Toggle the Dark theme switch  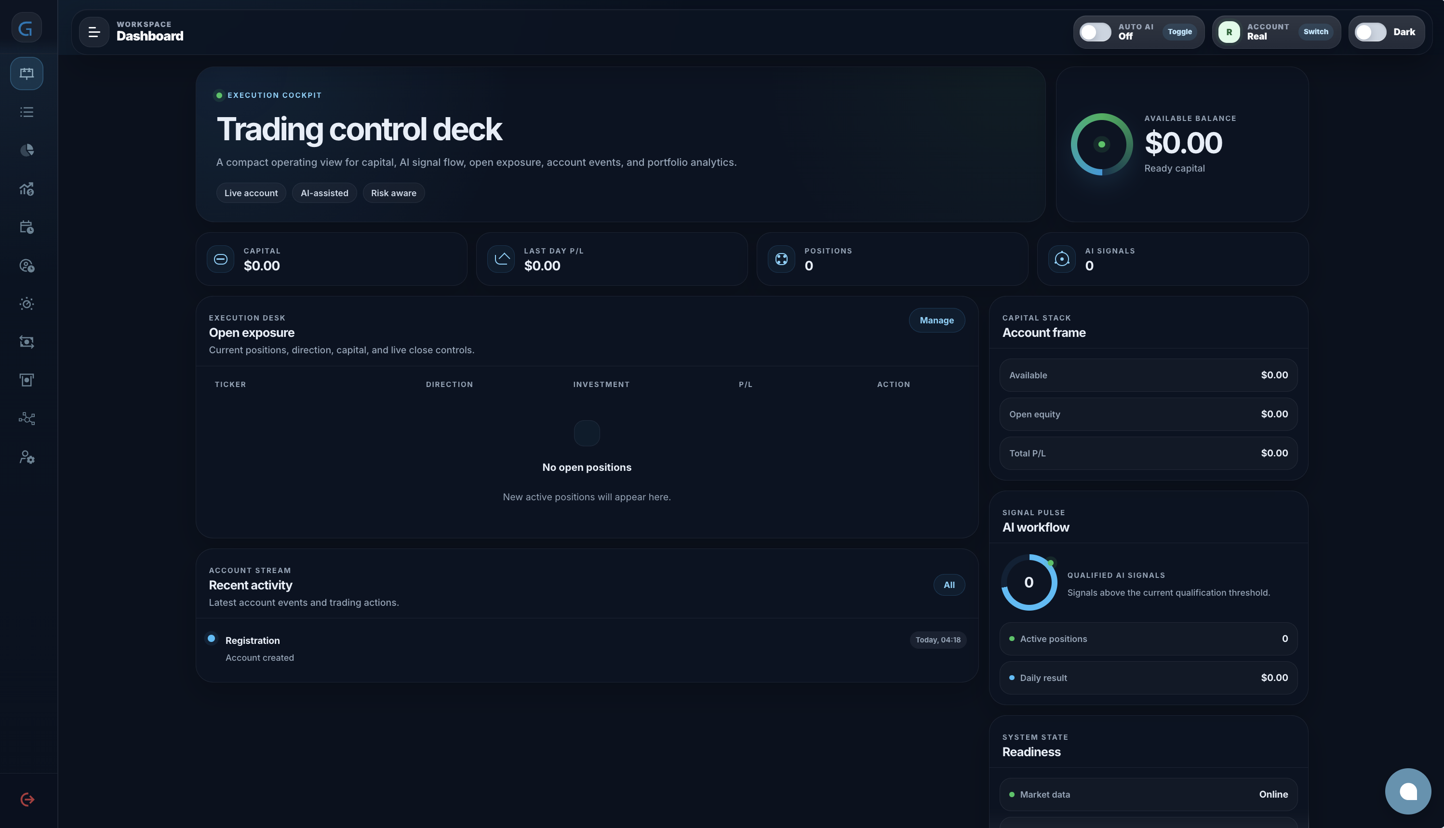pos(1370,32)
